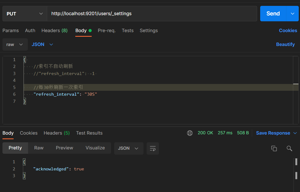Open the raw body type dropdown

[15, 44]
